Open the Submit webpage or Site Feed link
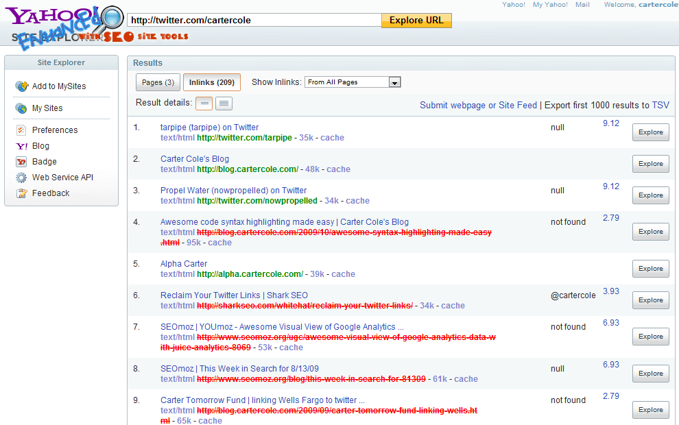 click(x=478, y=105)
